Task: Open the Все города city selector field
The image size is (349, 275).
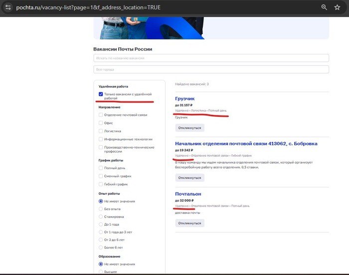Action: tap(211, 69)
